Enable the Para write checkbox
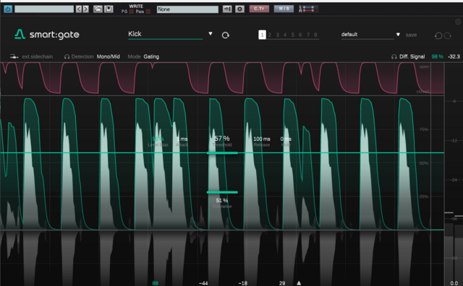The image size is (463, 286). click(148, 12)
